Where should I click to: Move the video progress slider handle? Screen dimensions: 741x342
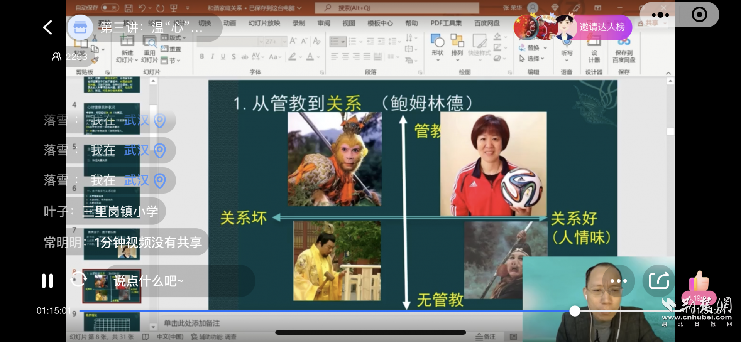coord(575,311)
